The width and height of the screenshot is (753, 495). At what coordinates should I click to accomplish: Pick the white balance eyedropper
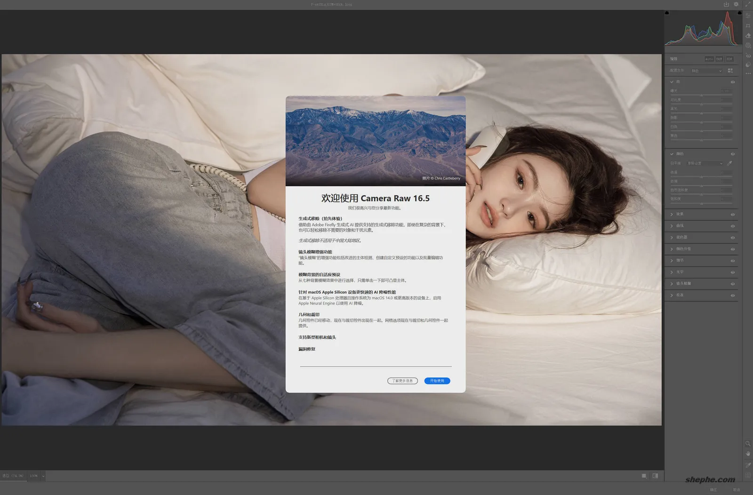tap(729, 163)
